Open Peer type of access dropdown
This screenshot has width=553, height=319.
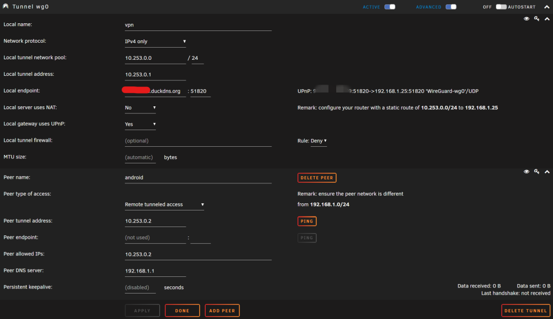click(x=164, y=204)
